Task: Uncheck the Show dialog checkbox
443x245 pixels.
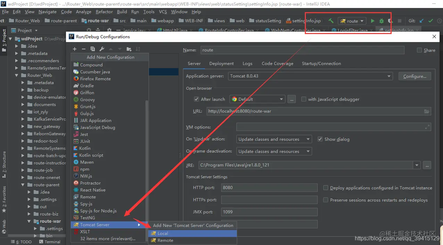Action: (320, 139)
